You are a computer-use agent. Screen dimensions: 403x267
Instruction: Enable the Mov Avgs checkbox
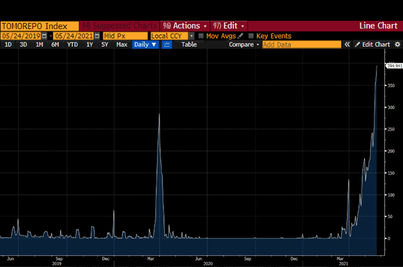coord(201,36)
